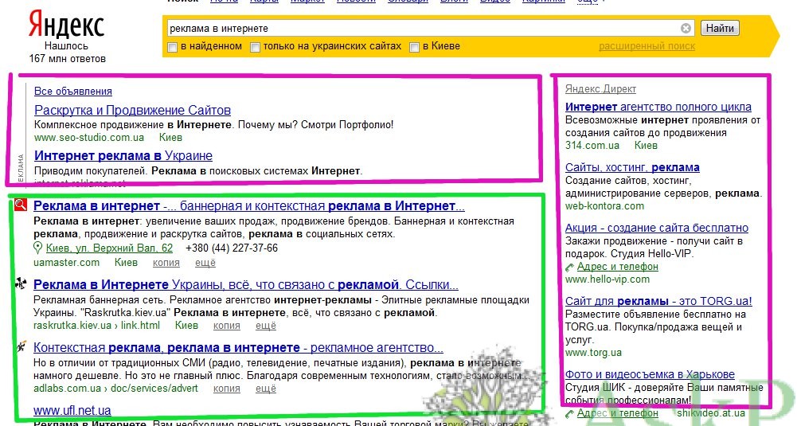Open the 'Интернет реклама в Украине' ad
797x426 pixels.
[123, 155]
